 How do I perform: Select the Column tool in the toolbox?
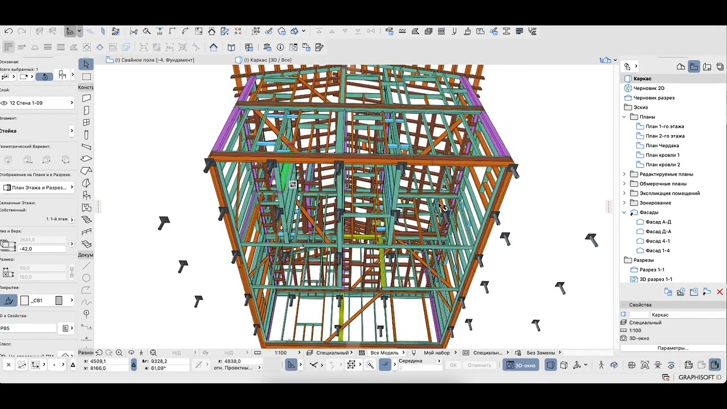86,135
